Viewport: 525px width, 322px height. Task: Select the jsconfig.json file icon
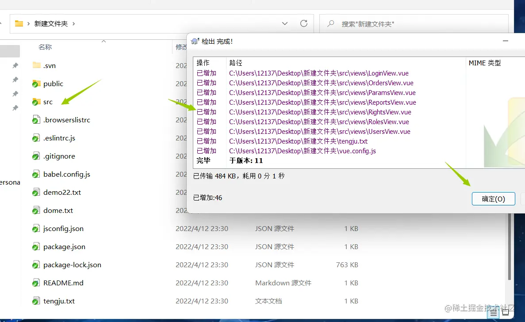(x=36, y=228)
